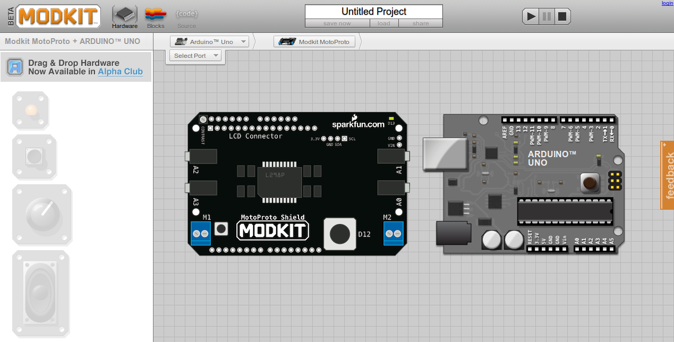Open the feedback side tab

[x=667, y=175]
